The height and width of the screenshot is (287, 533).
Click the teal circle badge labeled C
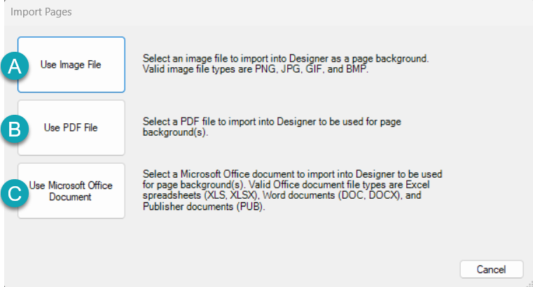pyautogui.click(x=15, y=193)
